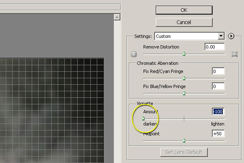The height and width of the screenshot is (163, 244).
Task: Click the 'Remove Distortion' label
Action: [x=161, y=47]
